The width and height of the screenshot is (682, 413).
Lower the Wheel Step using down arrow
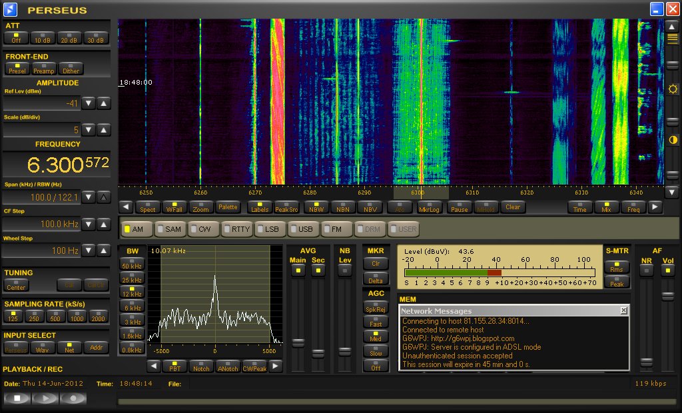tap(89, 250)
